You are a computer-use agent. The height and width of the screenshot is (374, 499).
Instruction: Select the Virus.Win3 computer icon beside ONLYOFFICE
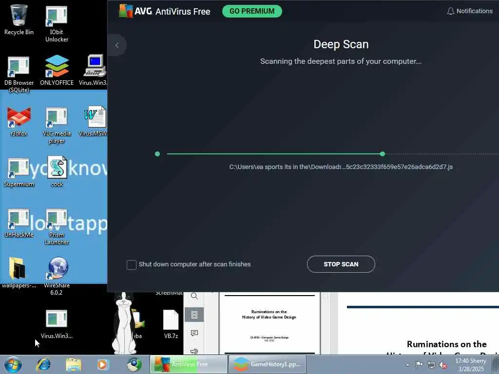94,70
